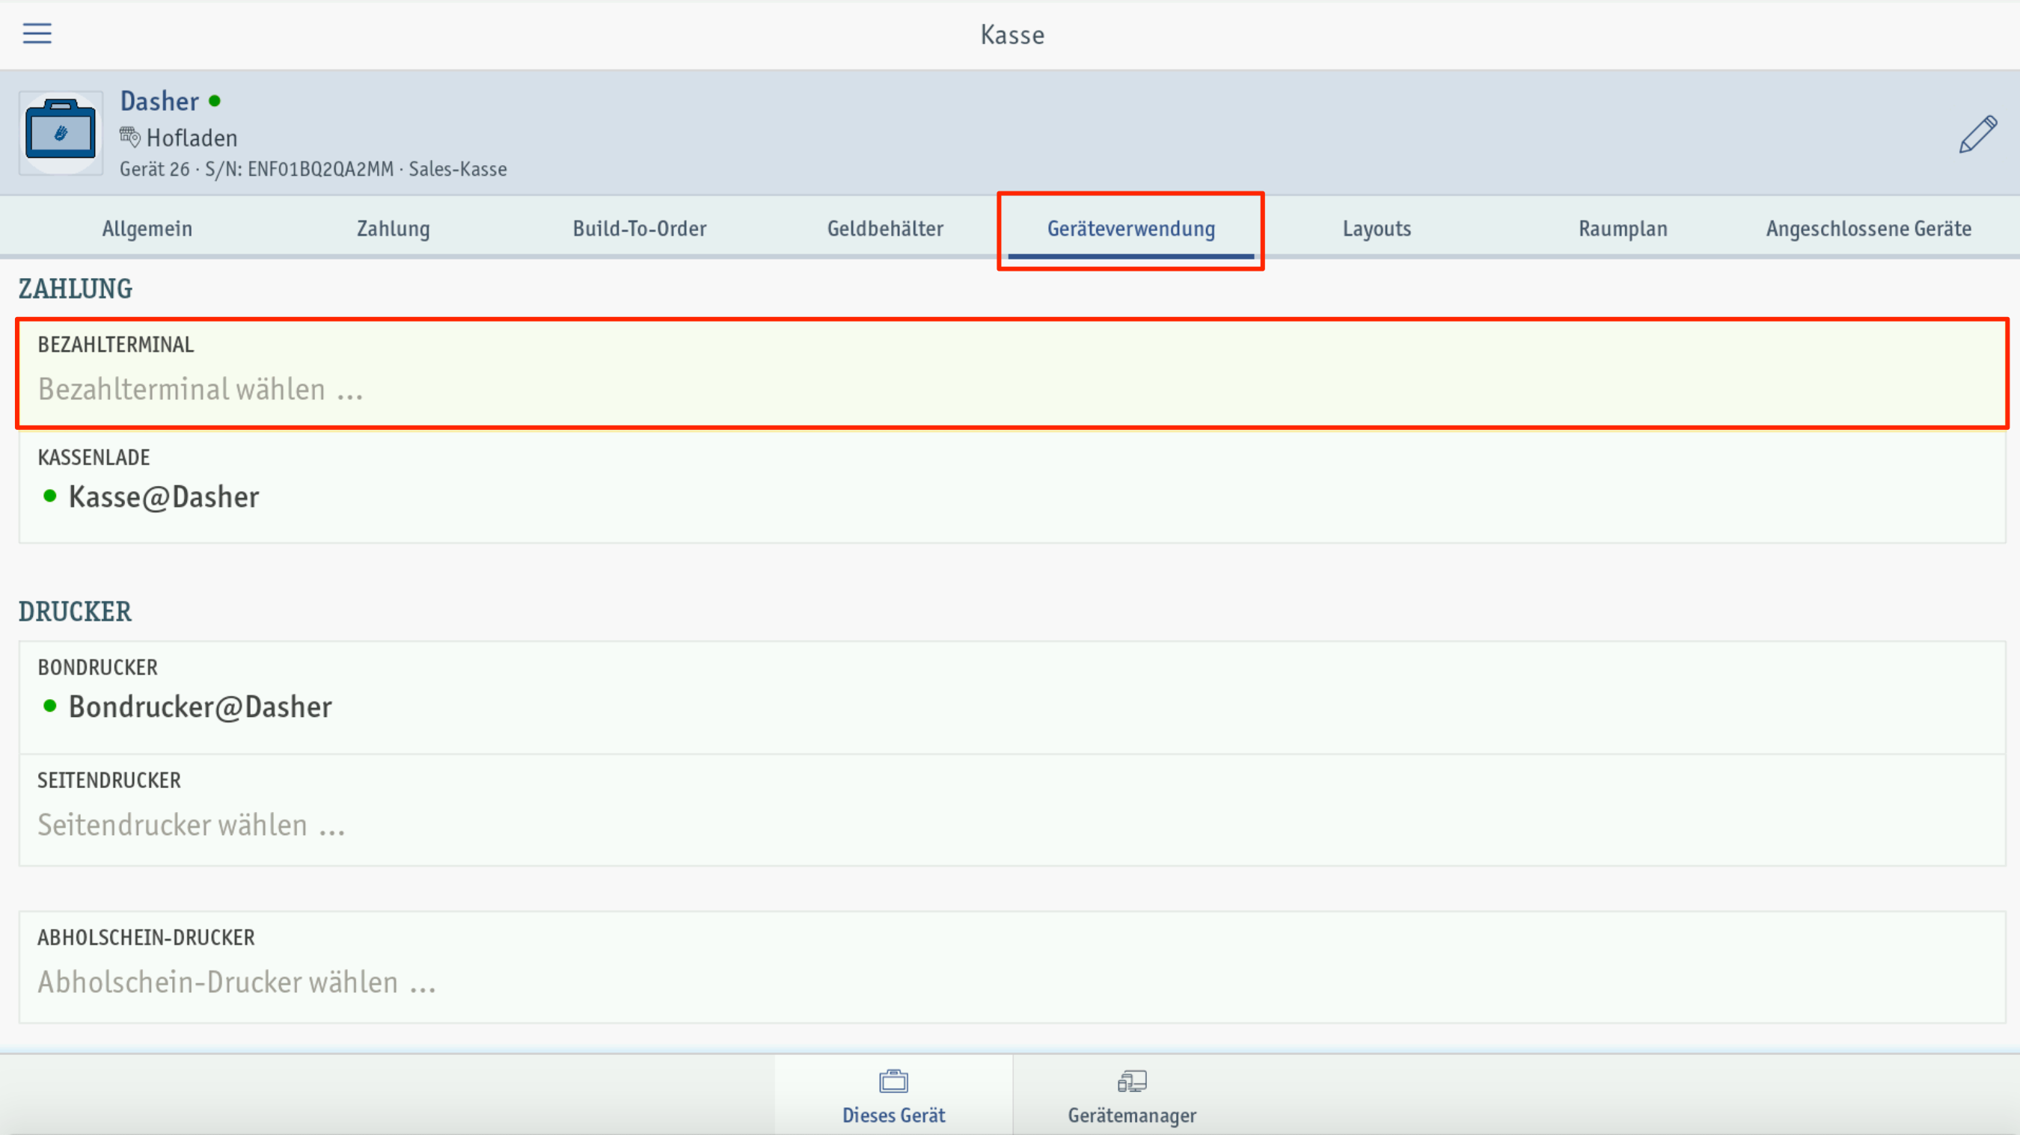This screenshot has height=1135, width=2020.
Task: Open the Geldbehälter tab
Action: pyautogui.click(x=885, y=228)
